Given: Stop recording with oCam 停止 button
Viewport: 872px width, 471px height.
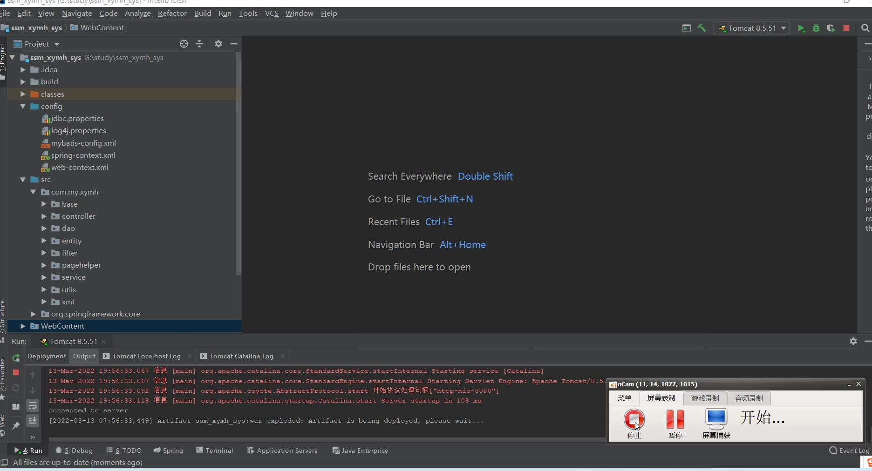Looking at the screenshot, I should point(634,420).
